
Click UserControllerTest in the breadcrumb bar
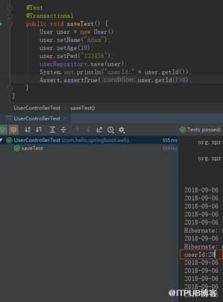coord(37,108)
